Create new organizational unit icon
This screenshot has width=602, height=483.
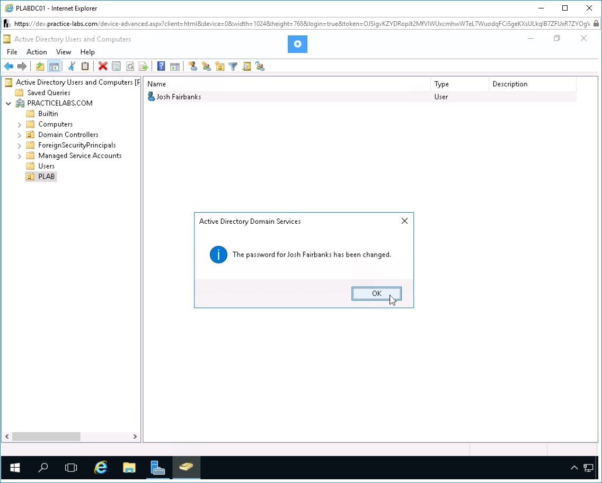coord(220,66)
